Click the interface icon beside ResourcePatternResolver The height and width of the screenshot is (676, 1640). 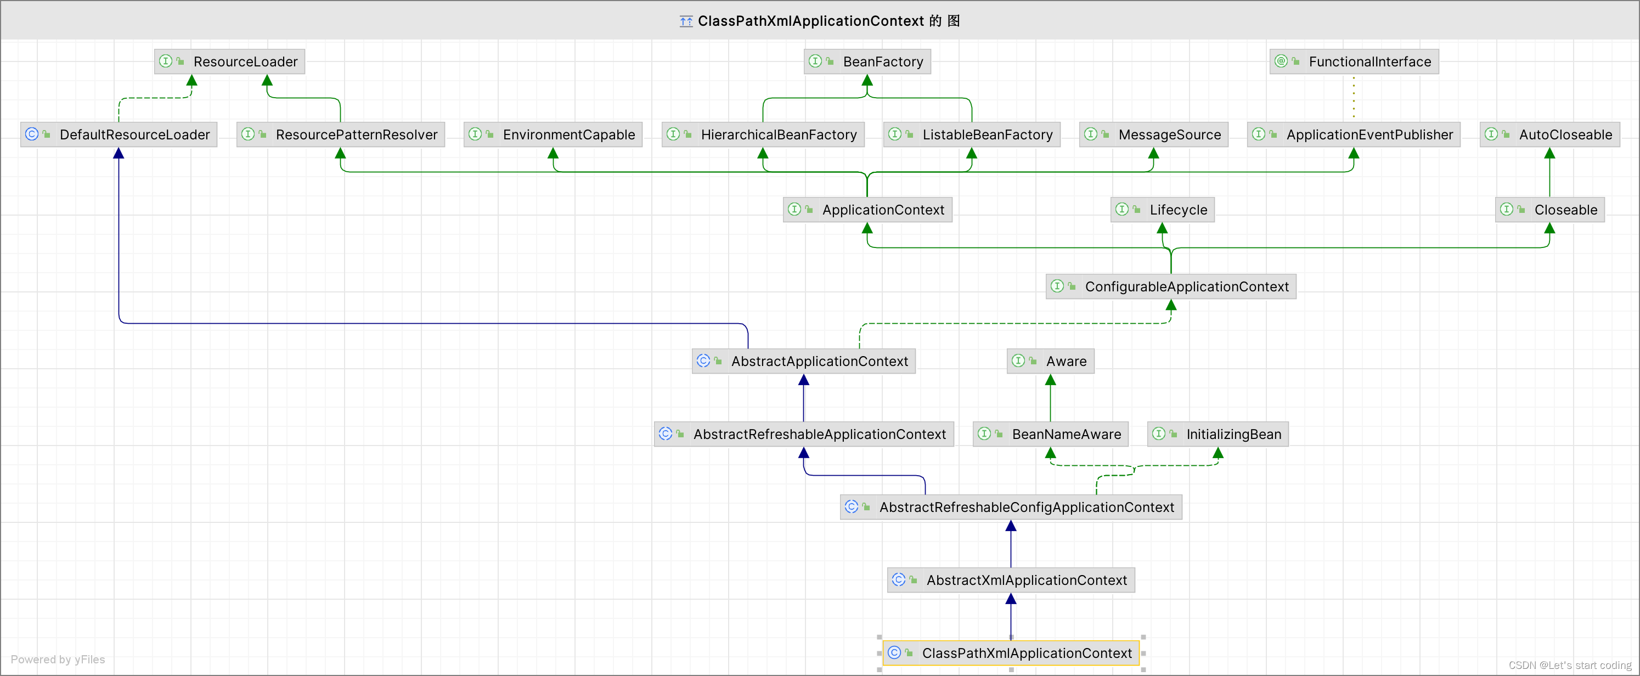tap(247, 134)
